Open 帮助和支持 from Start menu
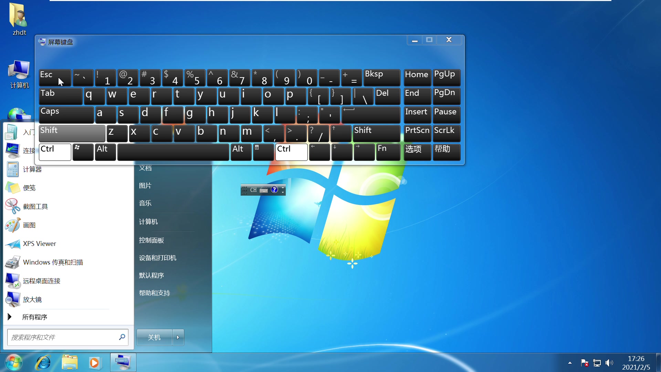Viewport: 661px width, 372px height. tap(154, 292)
